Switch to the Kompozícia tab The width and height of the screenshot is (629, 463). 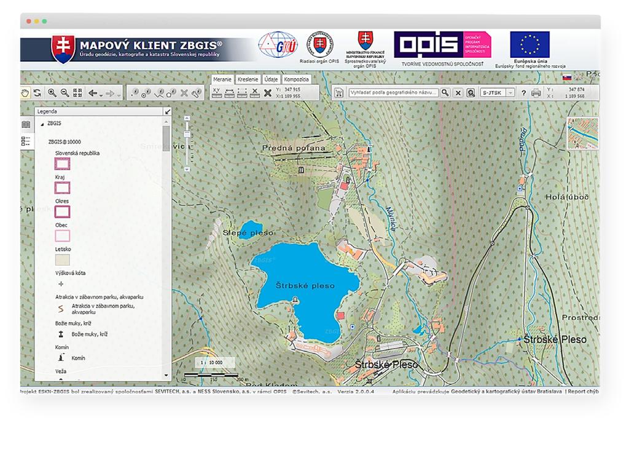[297, 79]
